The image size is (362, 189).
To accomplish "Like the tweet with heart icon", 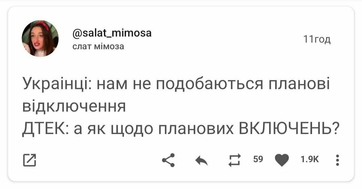I will pyautogui.click(x=282, y=160).
